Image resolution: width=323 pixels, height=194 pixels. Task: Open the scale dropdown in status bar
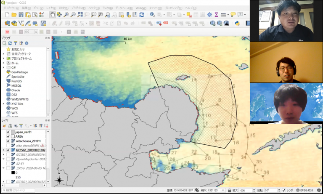point(222,190)
